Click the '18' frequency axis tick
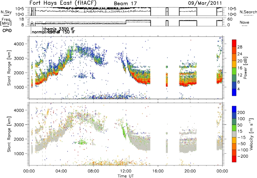The width and height of the screenshot is (257, 178). tap(21, 19)
